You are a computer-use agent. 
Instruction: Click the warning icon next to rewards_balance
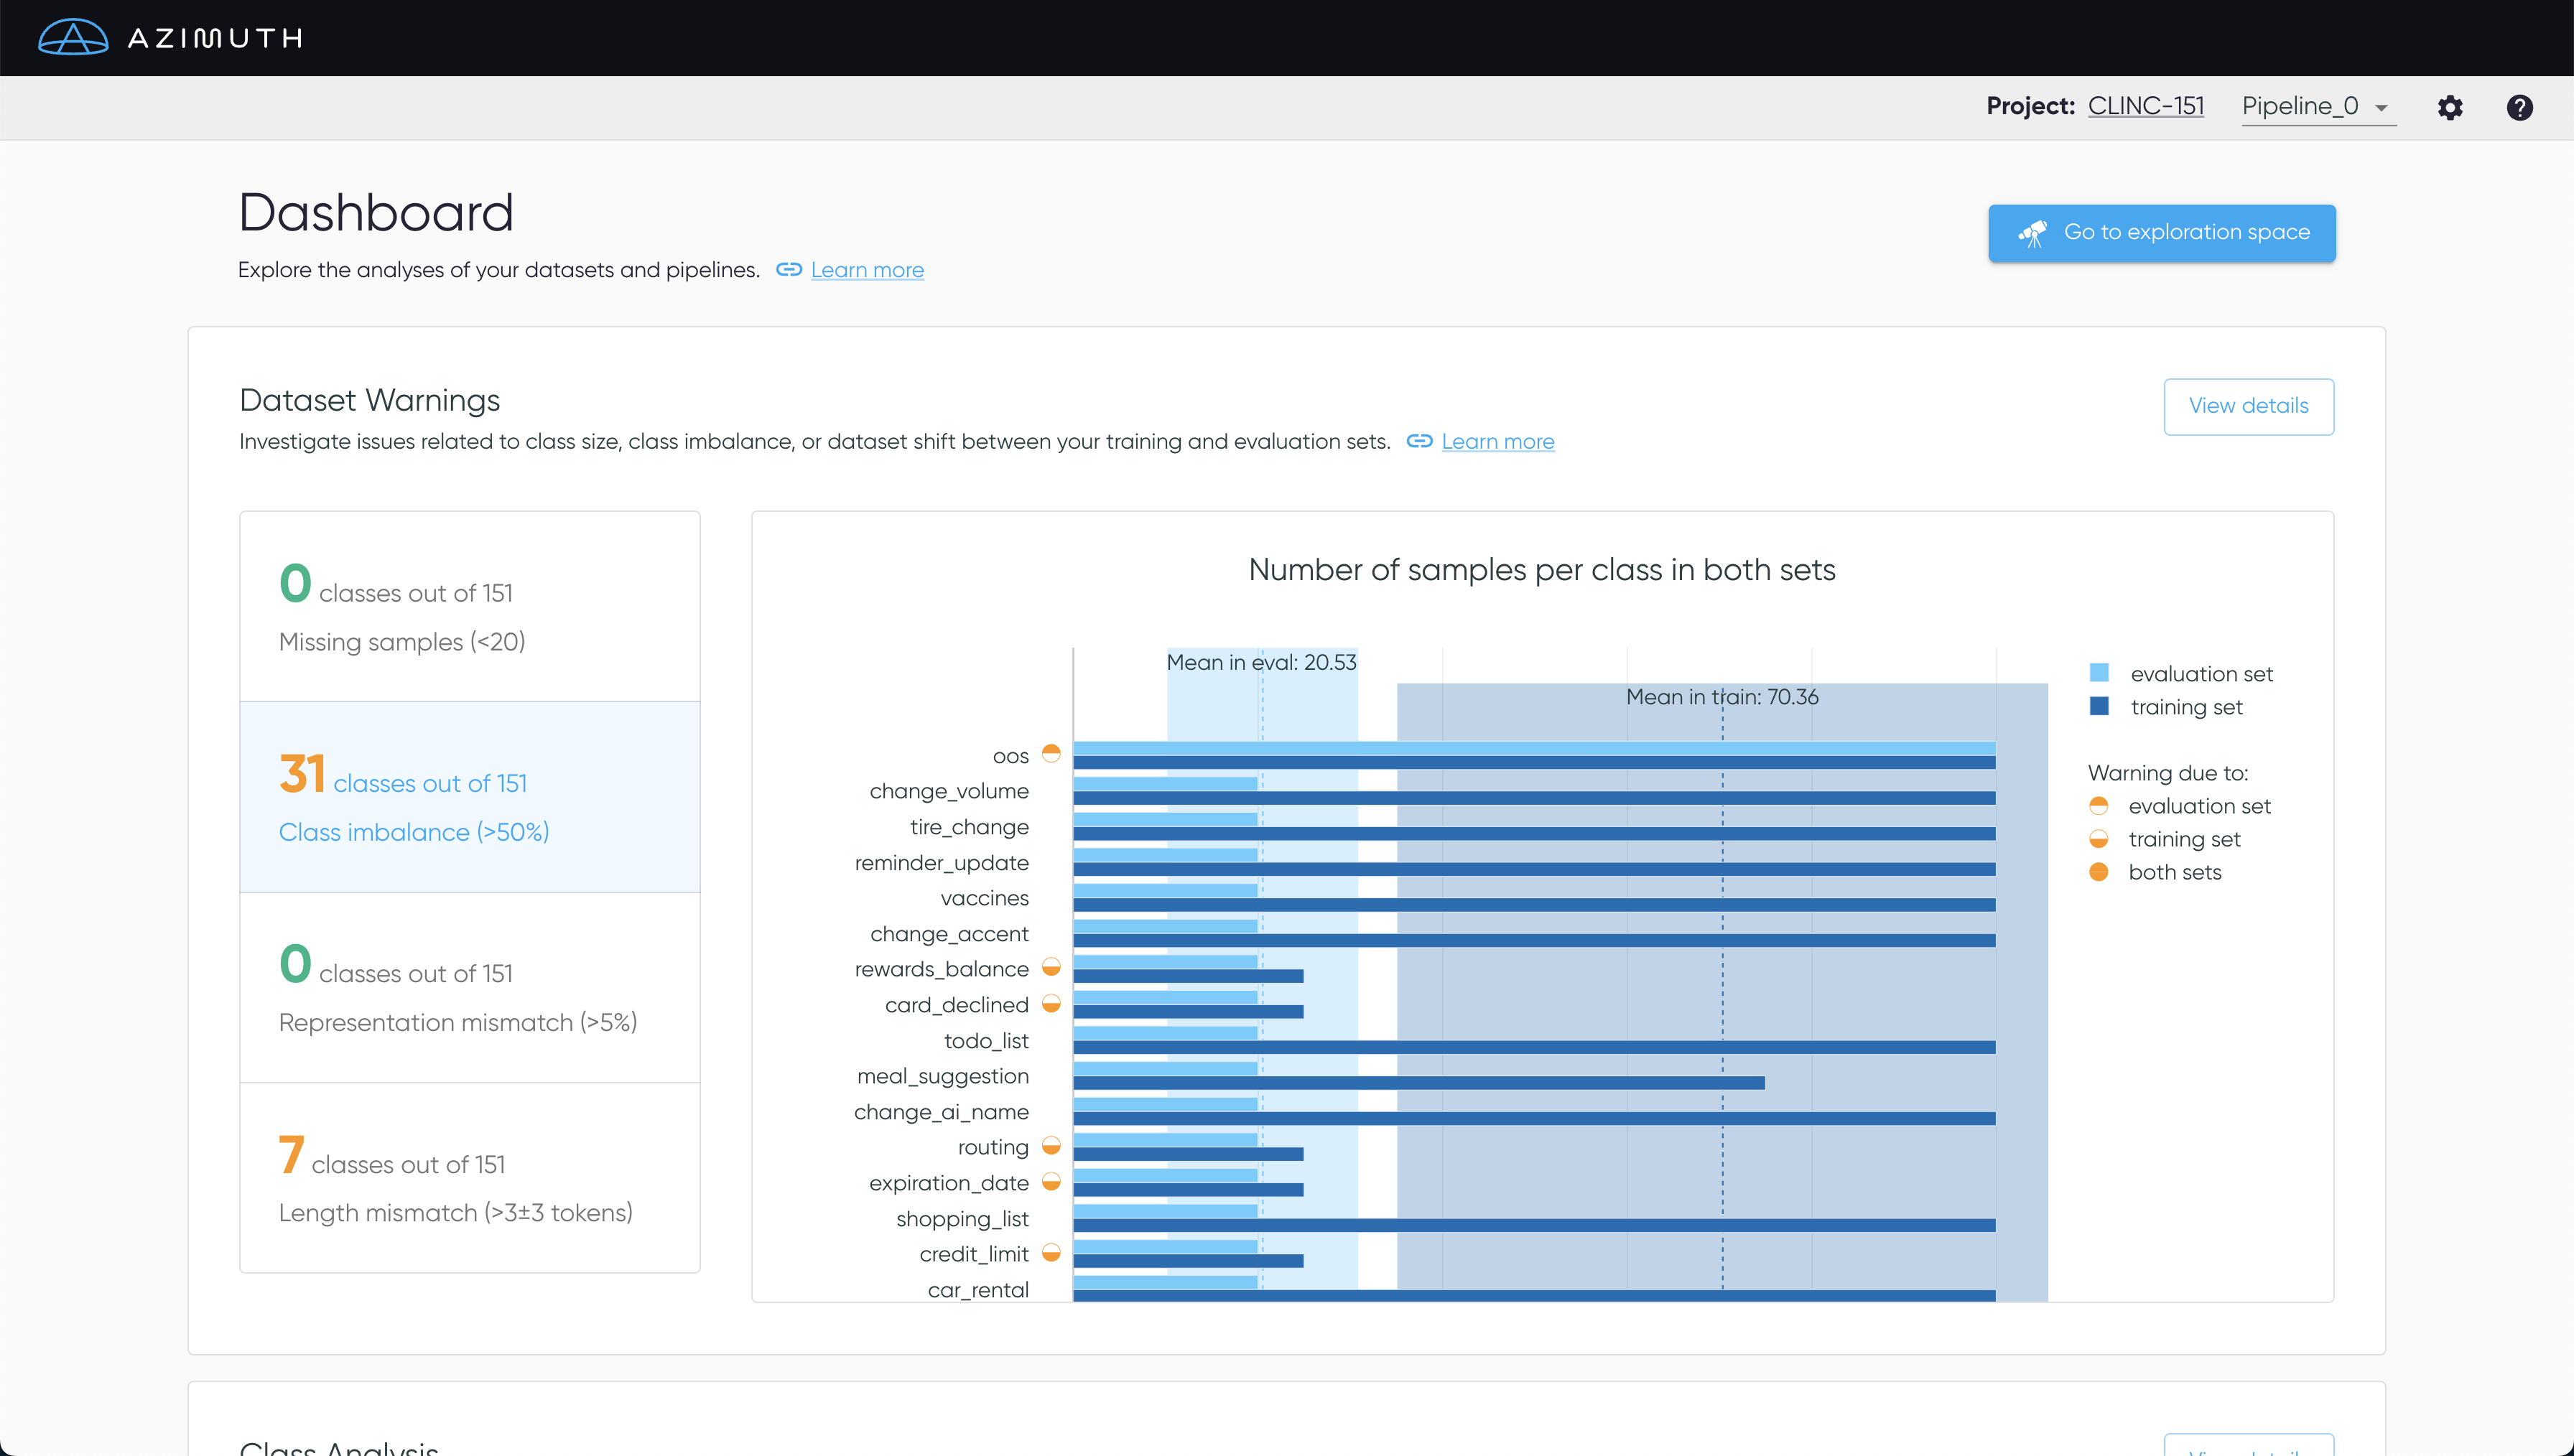[1051, 967]
